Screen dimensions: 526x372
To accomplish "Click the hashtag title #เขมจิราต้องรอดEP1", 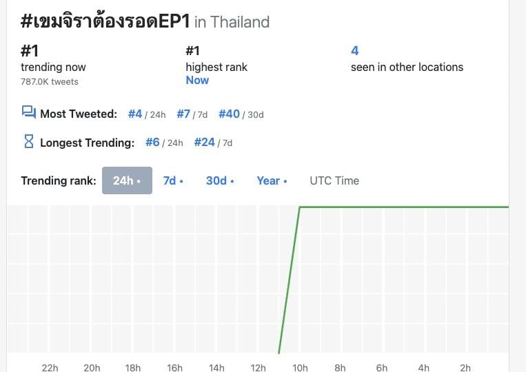I will tap(105, 21).
